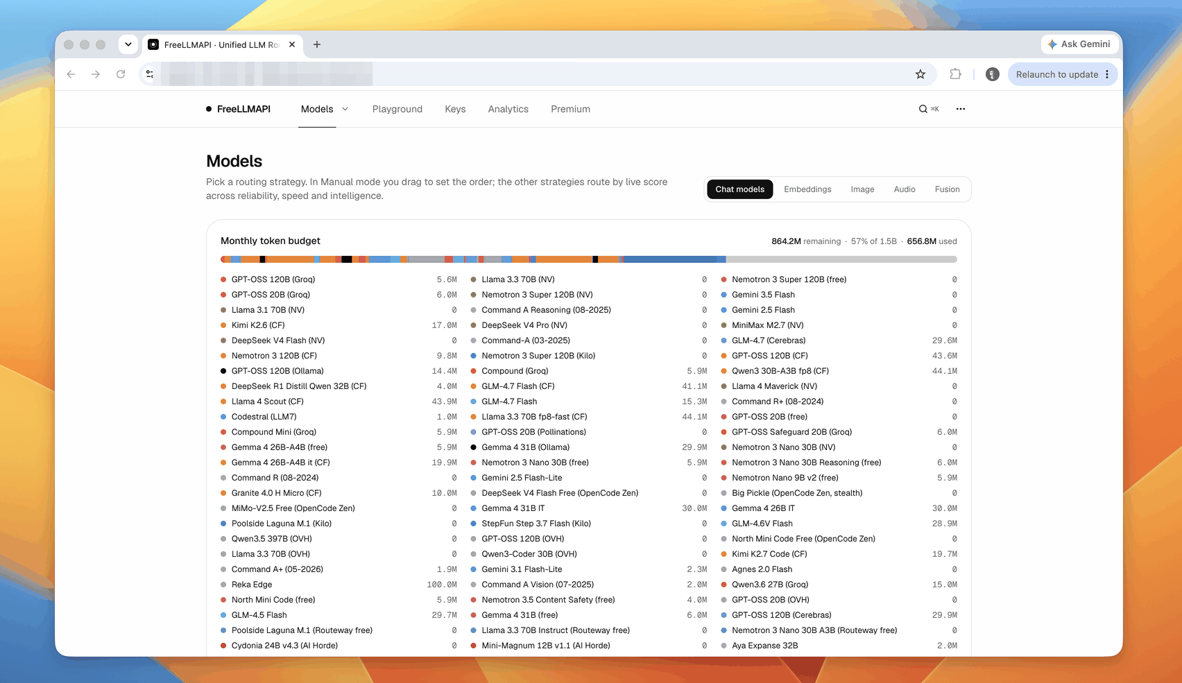The image size is (1182, 683).
Task: Click the 864.2M remaining budget figure
Action: (x=806, y=241)
